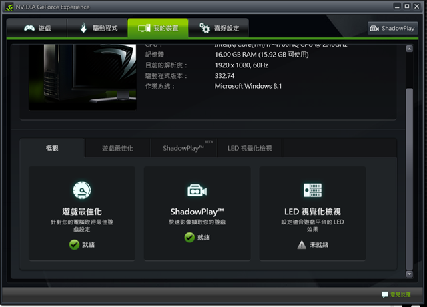The width and height of the screenshot is (427, 307).
Task: Click the 目前的解析度 label
Action: tap(166, 65)
